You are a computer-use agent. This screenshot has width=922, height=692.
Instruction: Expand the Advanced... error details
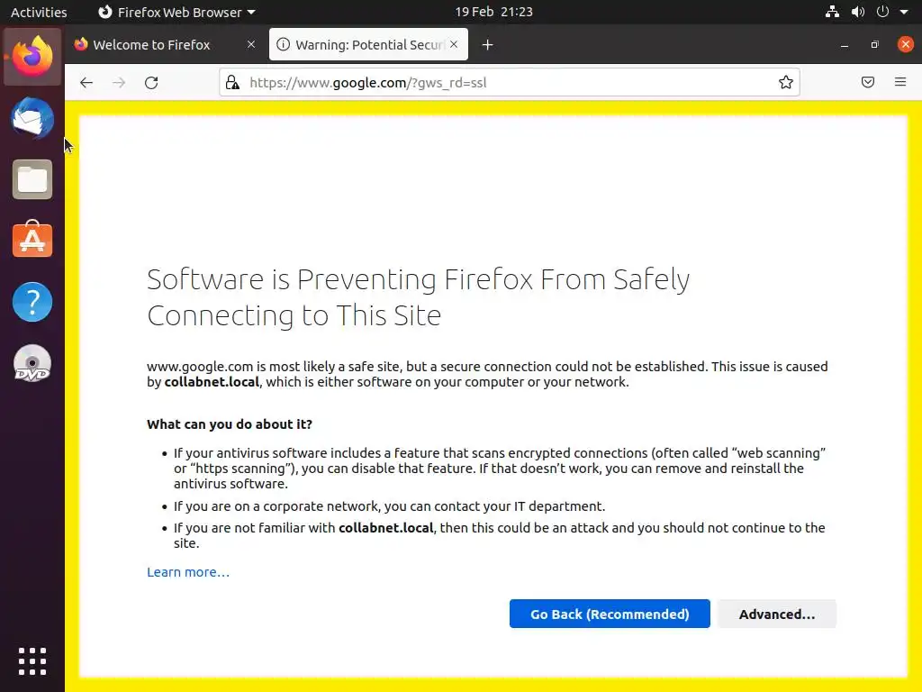click(777, 615)
